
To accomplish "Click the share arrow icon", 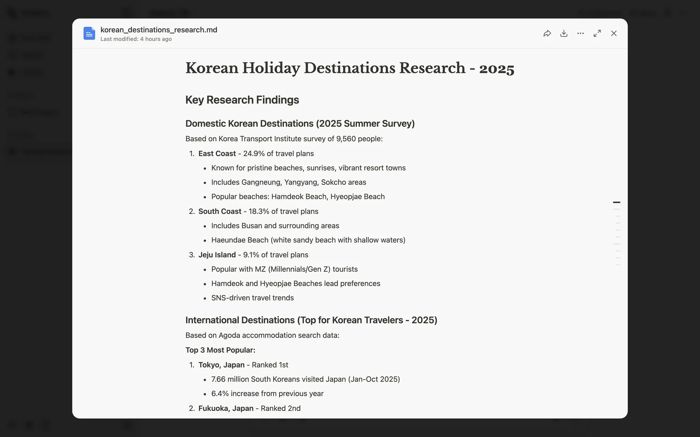I will pyautogui.click(x=547, y=34).
